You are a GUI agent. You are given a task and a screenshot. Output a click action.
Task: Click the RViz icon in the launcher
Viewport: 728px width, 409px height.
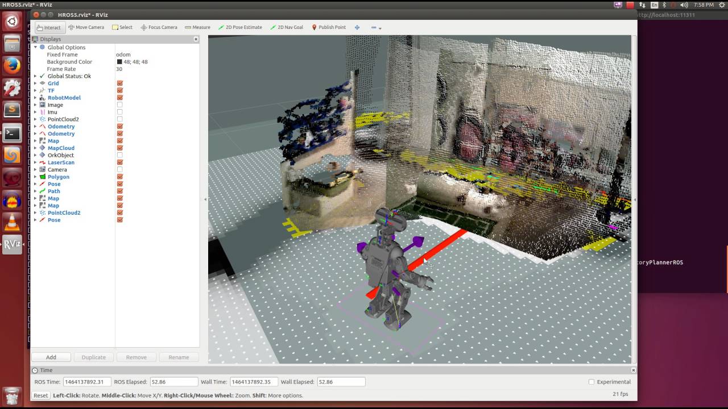[x=12, y=244]
